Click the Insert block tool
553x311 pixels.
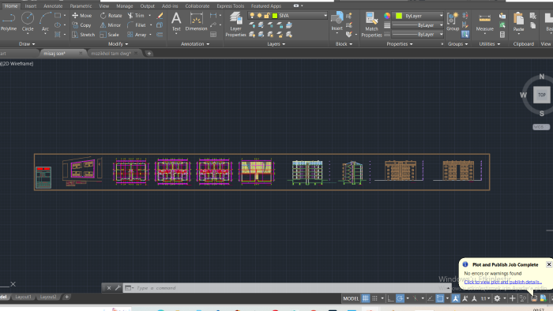point(337,22)
